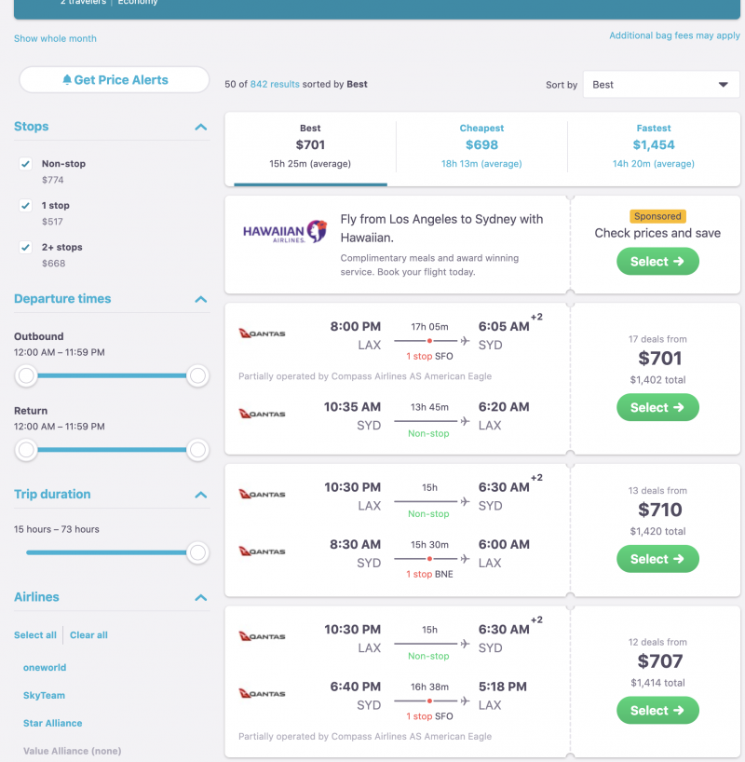Image resolution: width=745 pixels, height=762 pixels.
Task: Click Qantas logo on 10:35 AM return flight
Action: coord(262,414)
